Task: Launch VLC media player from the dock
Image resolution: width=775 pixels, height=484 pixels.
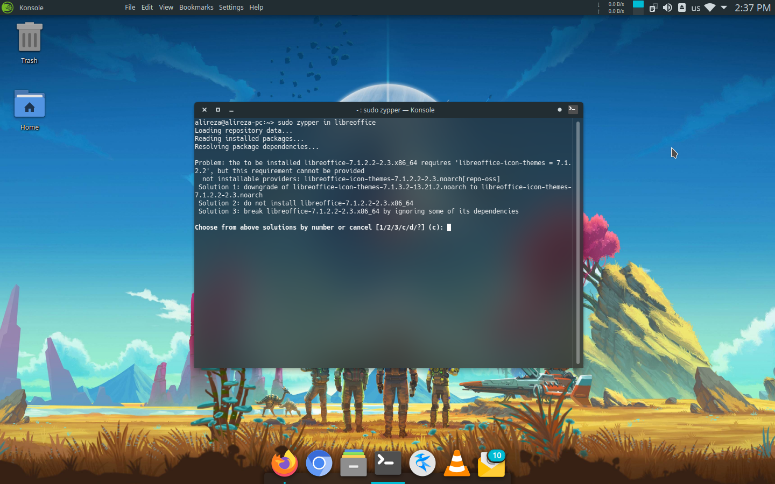Action: point(457,463)
